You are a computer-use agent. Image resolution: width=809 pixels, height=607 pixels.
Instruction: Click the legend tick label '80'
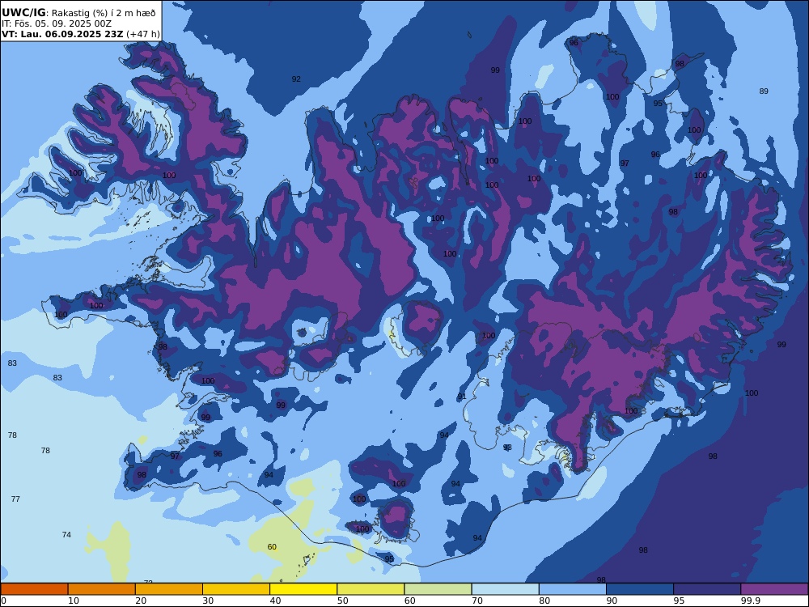pos(544,601)
